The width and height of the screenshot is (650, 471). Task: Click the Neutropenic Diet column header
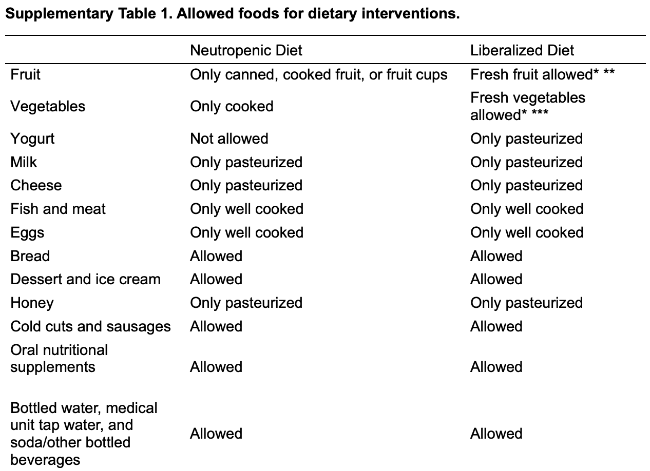[246, 50]
